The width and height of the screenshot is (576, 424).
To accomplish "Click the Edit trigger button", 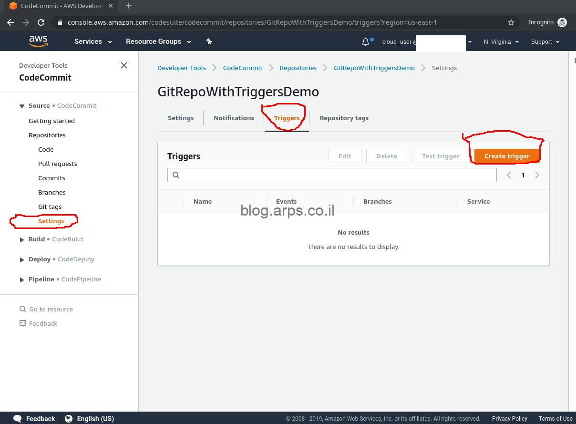I will coord(345,156).
